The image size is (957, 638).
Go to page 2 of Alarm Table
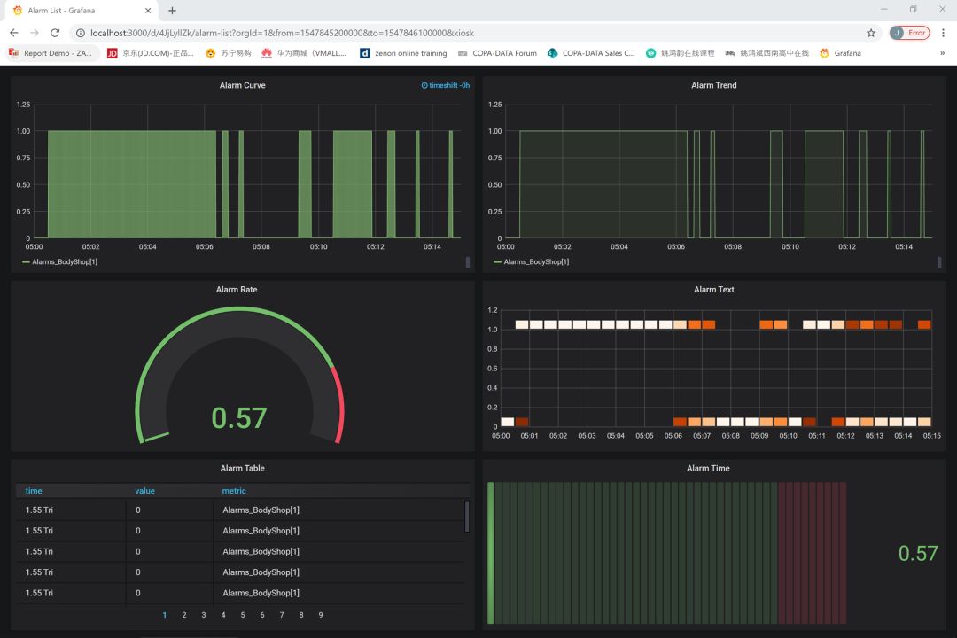183,615
